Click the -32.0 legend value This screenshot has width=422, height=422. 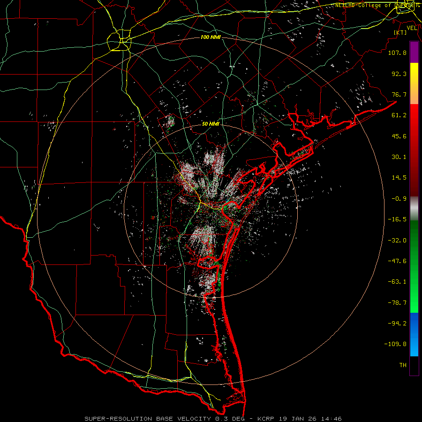[x=397, y=241]
